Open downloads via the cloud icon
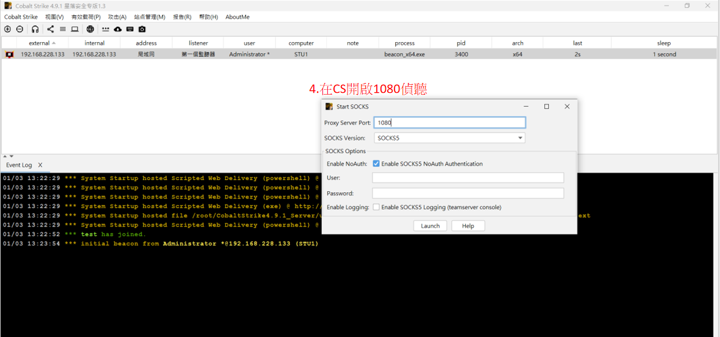This screenshot has width=720, height=337. pyautogui.click(x=117, y=29)
